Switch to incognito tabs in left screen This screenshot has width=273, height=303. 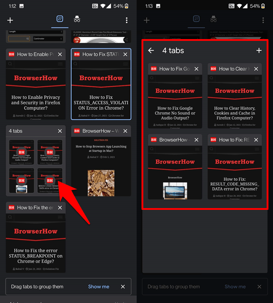[x=77, y=19]
